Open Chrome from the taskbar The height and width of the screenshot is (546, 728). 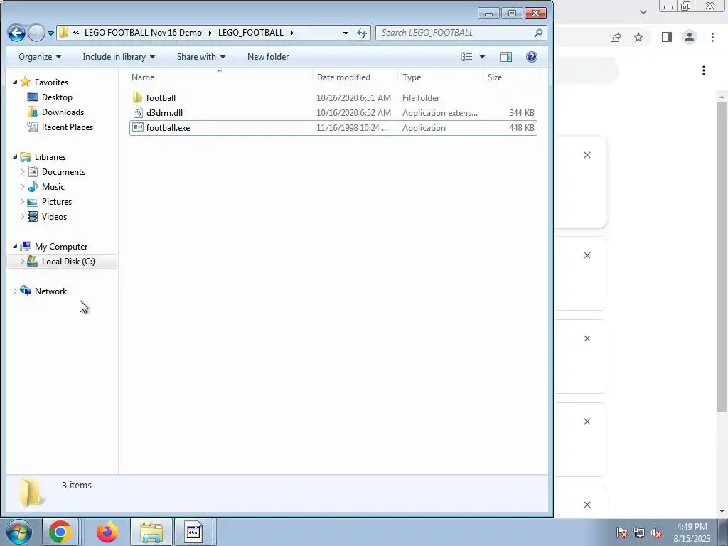60,532
